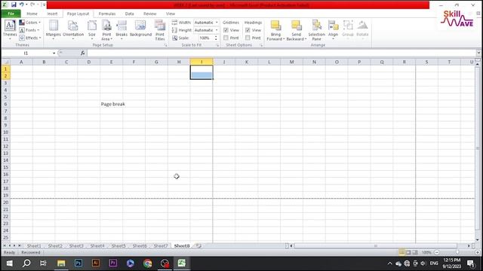Click the Name Box showing I1

26,53
